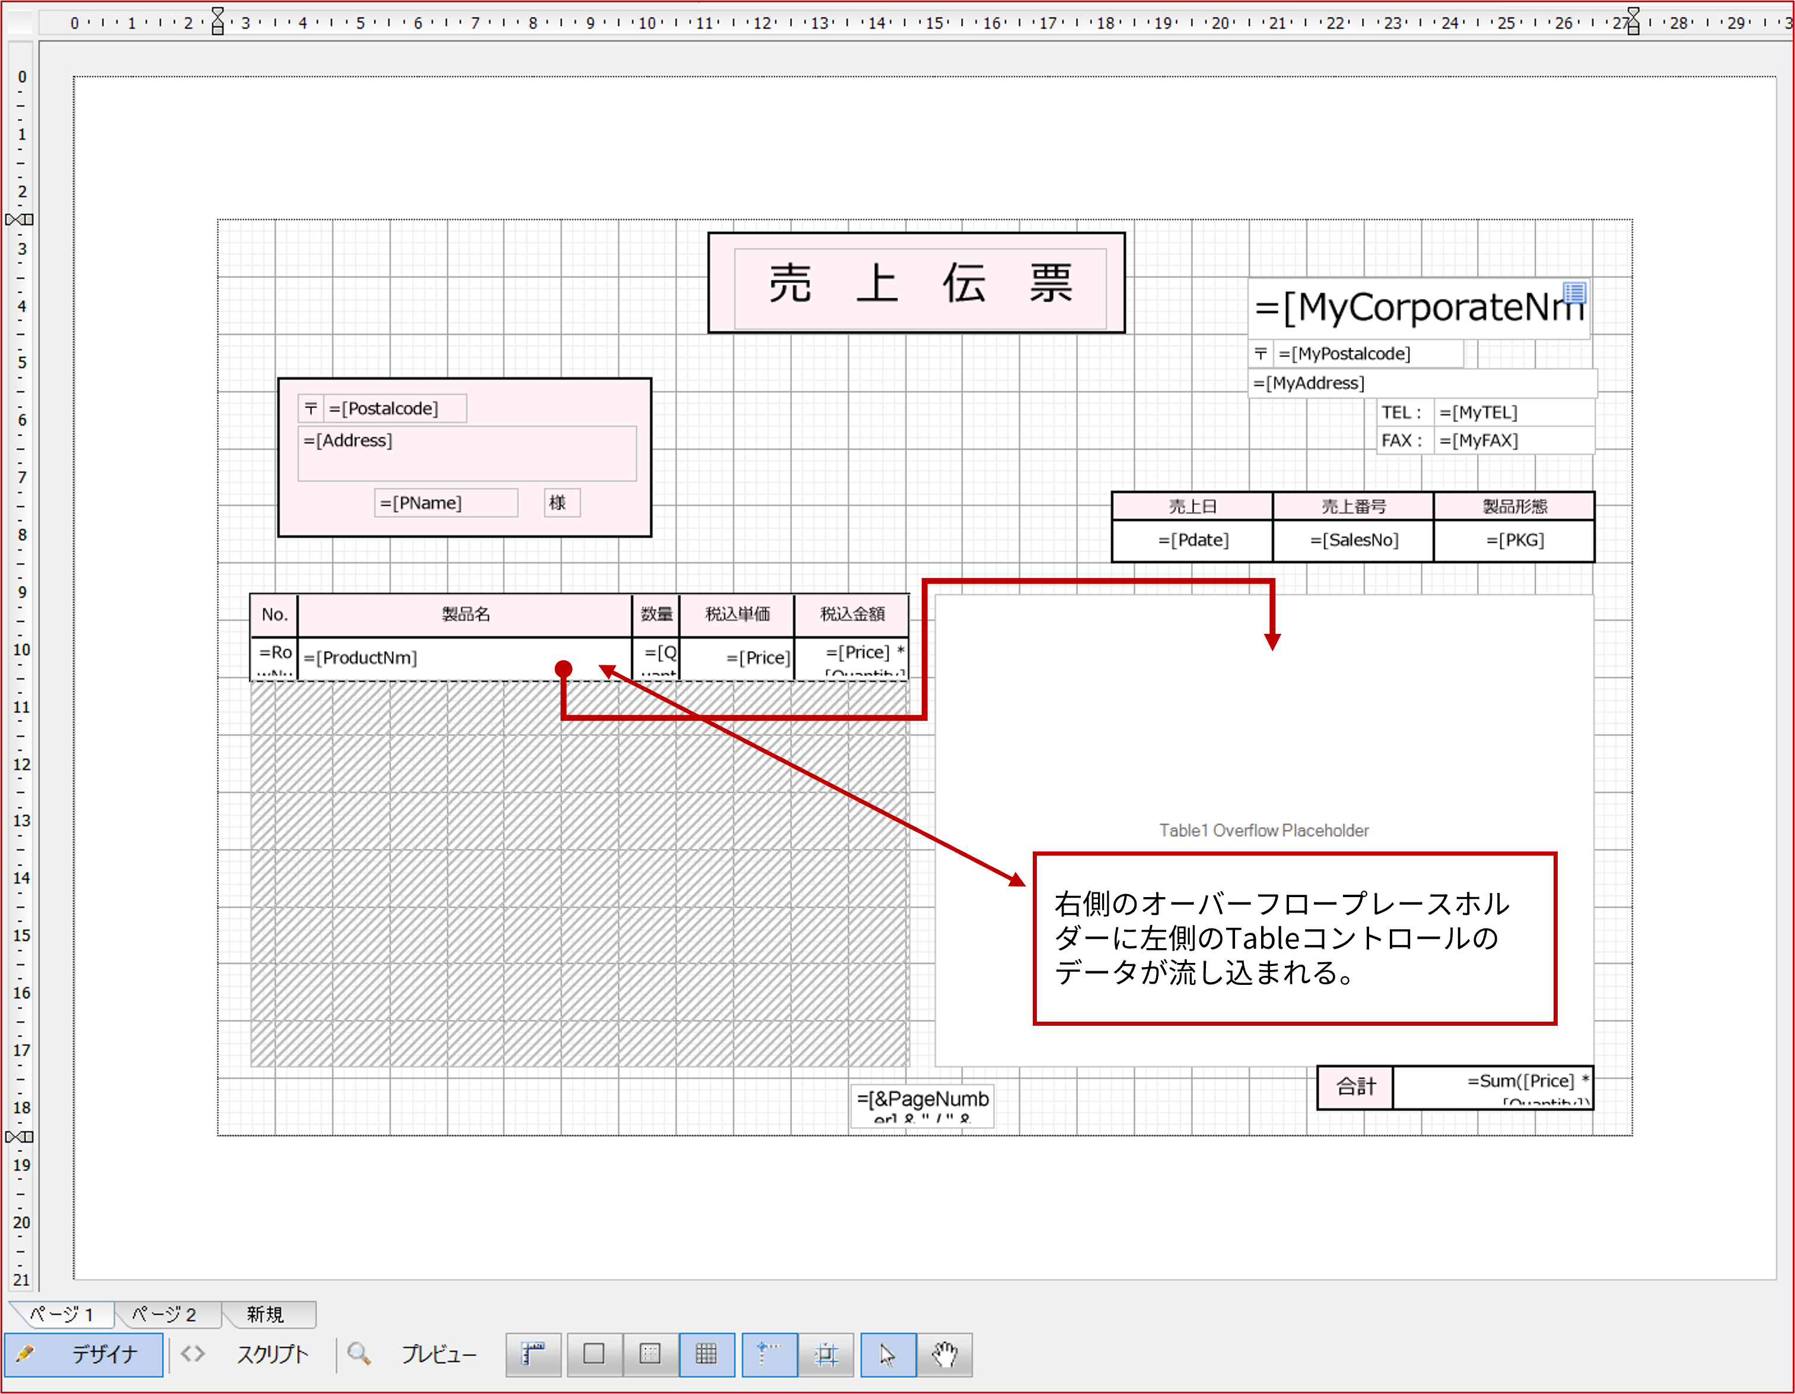Select the =[MyCorporateNm] textbox
This screenshot has height=1394, width=1795.
pos(1418,308)
